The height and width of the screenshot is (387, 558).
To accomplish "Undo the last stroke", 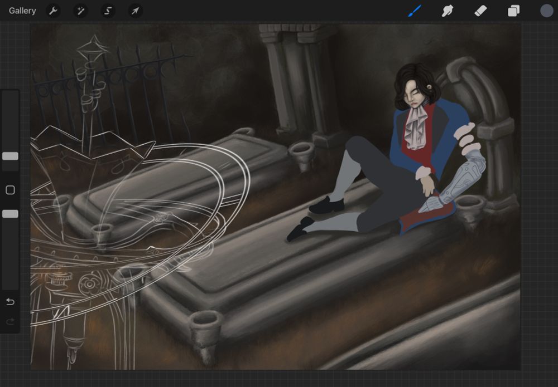I will (x=10, y=302).
